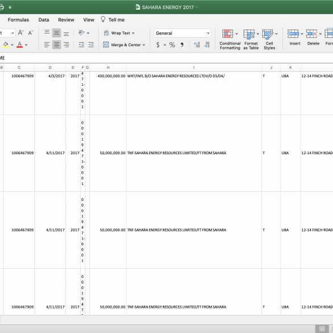Open the Wrap Text dropdown arrow
This screenshot has width=333, height=333.
coord(133,33)
